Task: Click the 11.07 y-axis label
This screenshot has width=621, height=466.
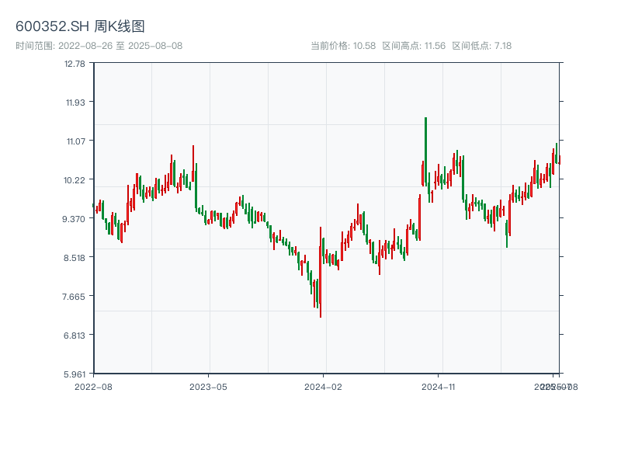Action: (75, 141)
